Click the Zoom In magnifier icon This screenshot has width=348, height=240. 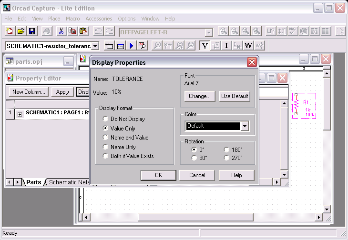223,31
